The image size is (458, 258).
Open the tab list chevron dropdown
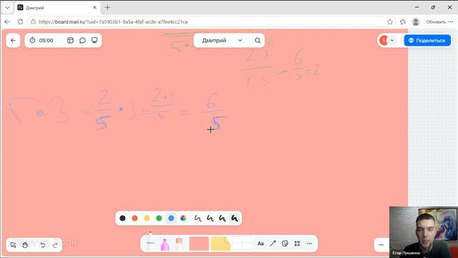pyautogui.click(x=7, y=8)
